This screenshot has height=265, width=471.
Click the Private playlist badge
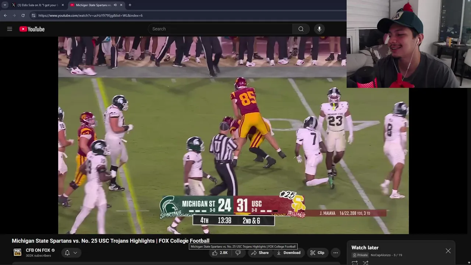click(x=360, y=255)
